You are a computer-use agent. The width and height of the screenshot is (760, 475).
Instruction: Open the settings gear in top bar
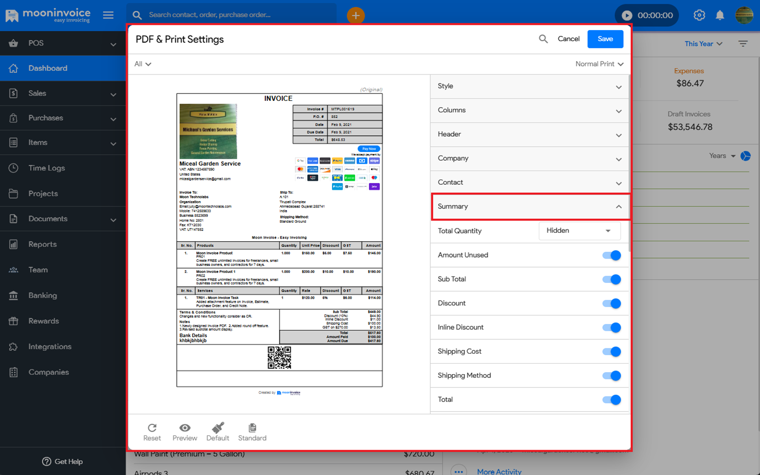[x=699, y=15]
